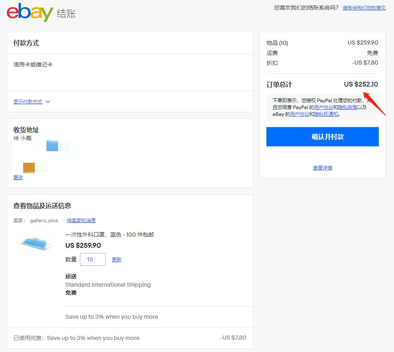Open PayPal 用户协议 agreement link
394x352 pixels.
pos(324,107)
